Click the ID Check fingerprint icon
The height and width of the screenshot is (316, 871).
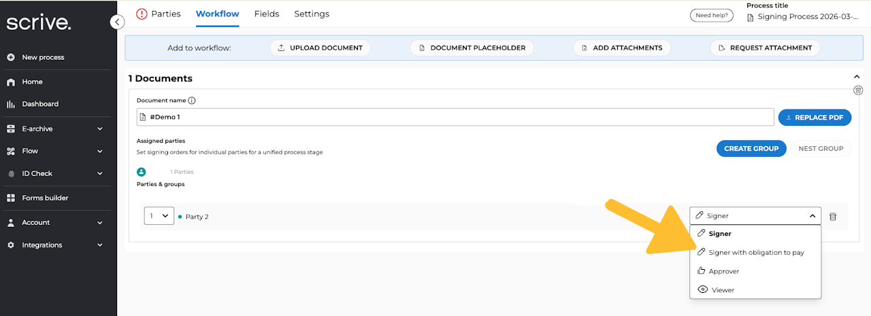point(11,173)
